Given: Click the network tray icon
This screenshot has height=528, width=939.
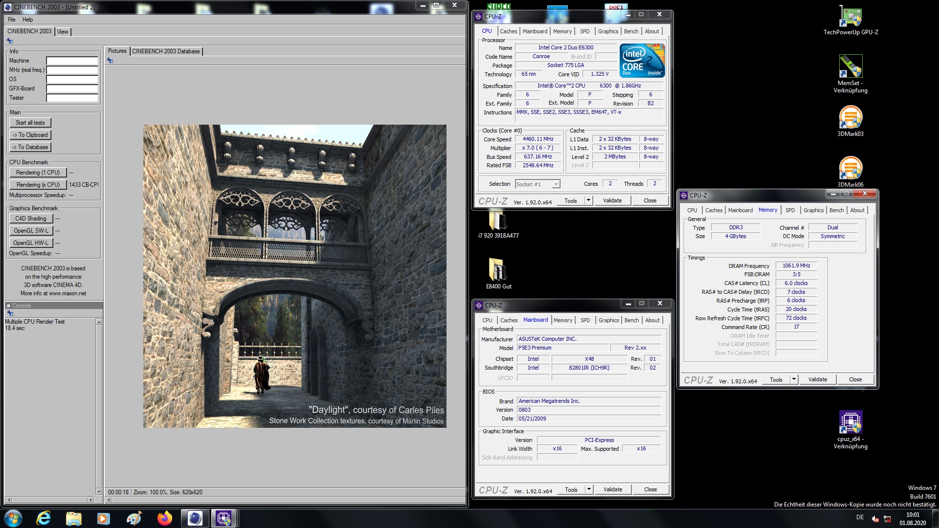Looking at the screenshot, I should pos(887,519).
